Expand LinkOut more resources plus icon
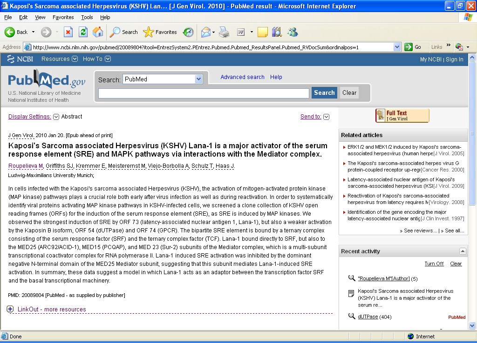Viewport: 477px width, 343px height. [10, 309]
